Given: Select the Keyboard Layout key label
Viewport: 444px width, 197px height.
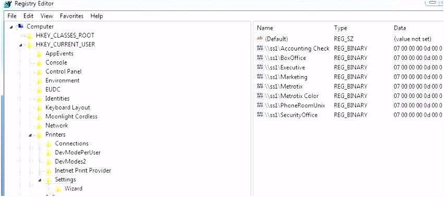Looking at the screenshot, I should pos(68,107).
